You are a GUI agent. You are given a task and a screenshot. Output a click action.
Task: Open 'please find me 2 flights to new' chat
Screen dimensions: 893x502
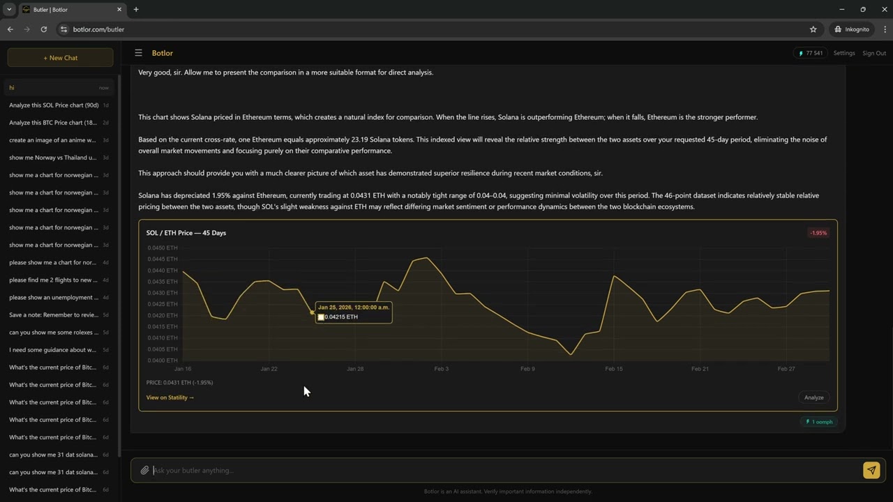coord(59,280)
